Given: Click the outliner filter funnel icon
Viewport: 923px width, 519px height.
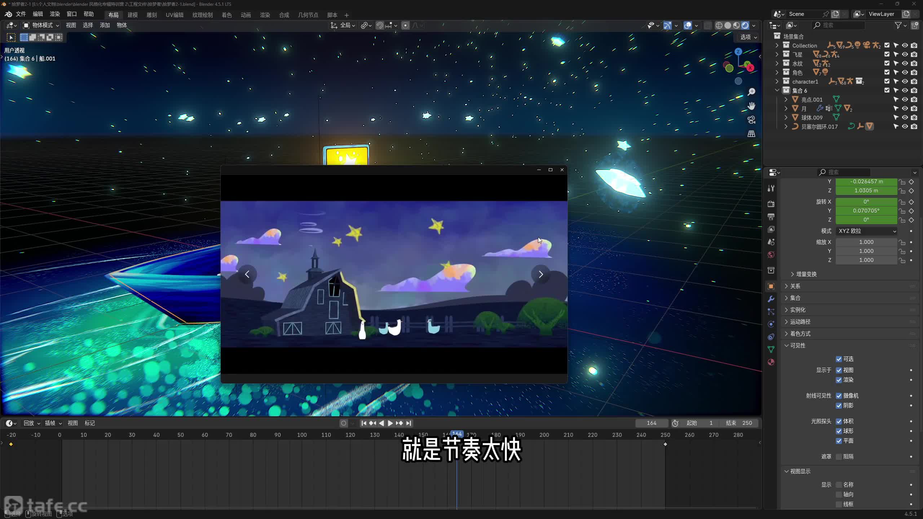Looking at the screenshot, I should 898,25.
